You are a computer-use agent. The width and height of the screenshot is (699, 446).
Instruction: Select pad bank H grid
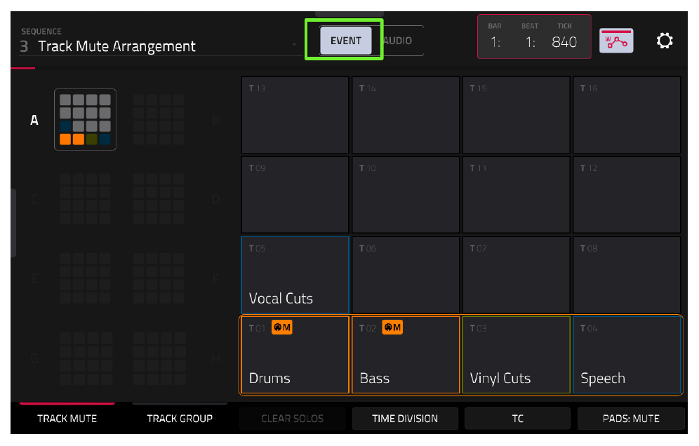tap(159, 358)
